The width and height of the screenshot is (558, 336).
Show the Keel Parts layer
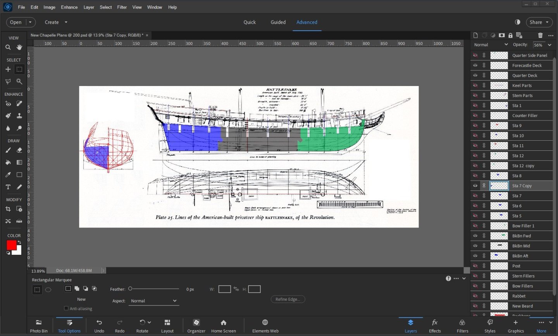(x=475, y=86)
